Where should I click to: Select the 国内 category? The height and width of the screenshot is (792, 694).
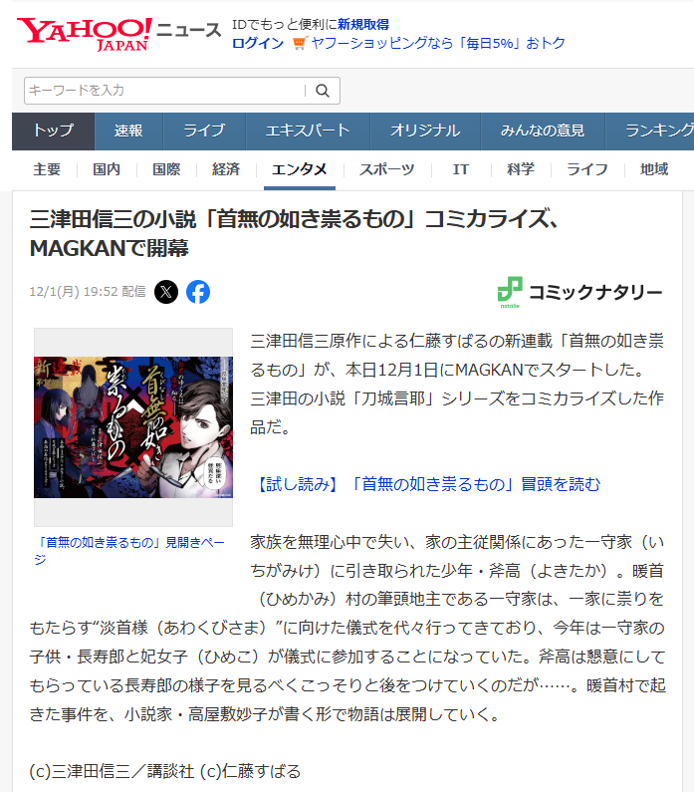107,169
